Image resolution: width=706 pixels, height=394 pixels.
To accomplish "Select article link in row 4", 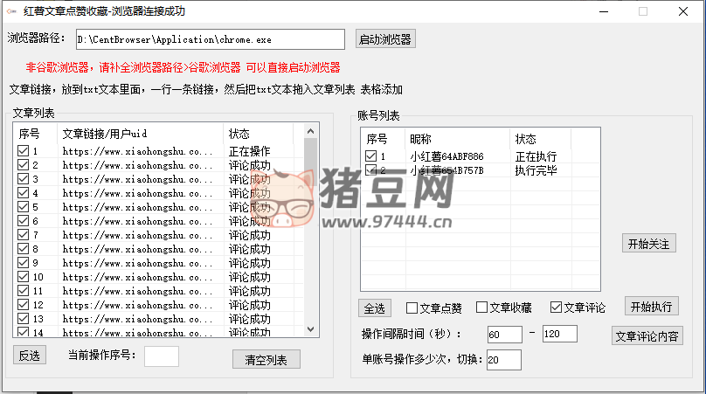I will point(137,193).
